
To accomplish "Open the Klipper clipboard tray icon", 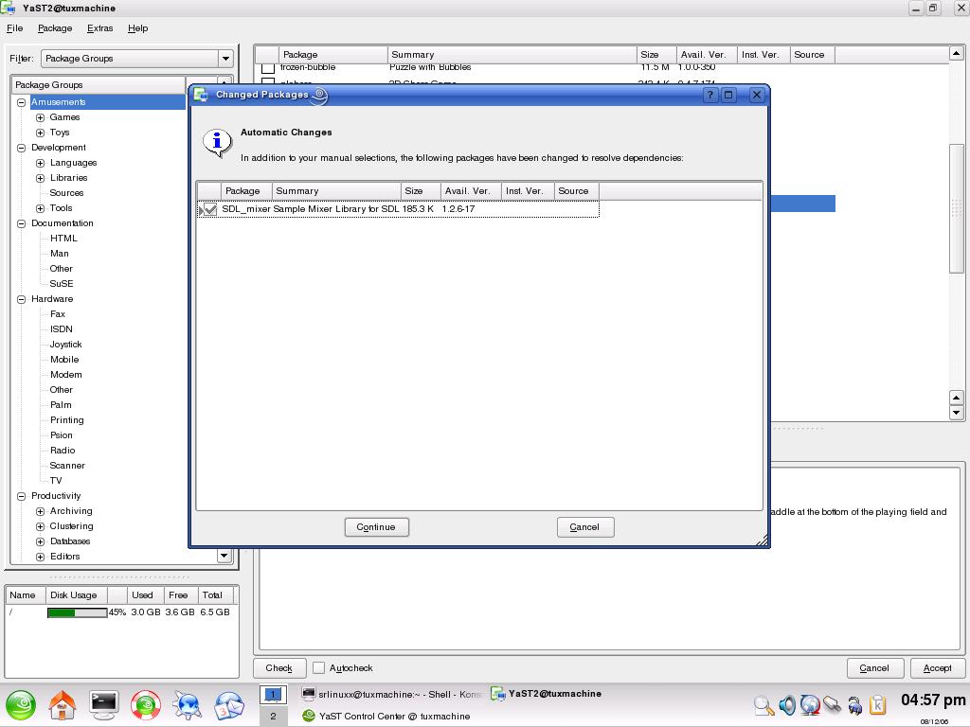I will pyautogui.click(x=878, y=705).
